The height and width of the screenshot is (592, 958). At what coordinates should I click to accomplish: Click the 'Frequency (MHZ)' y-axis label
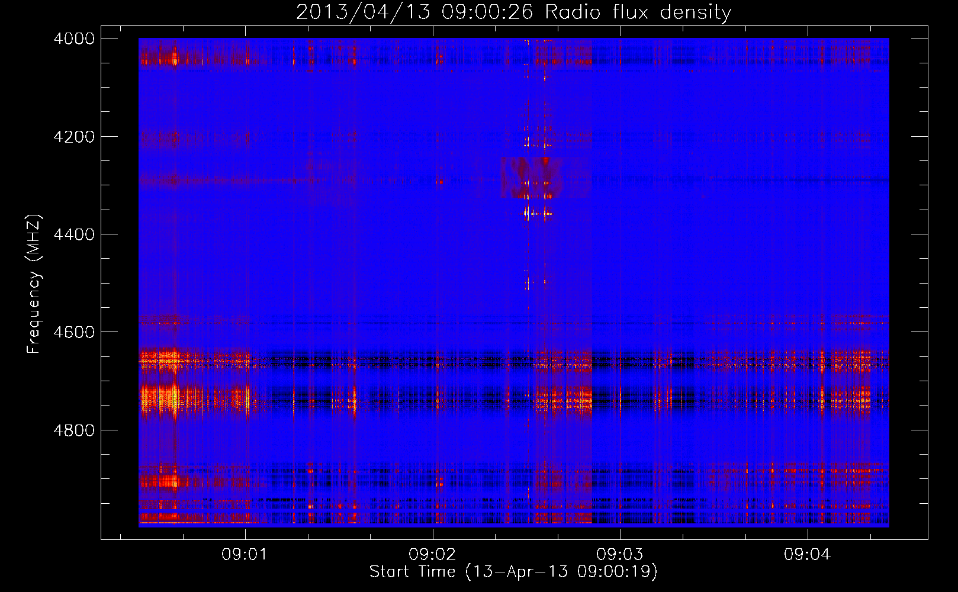pyautogui.click(x=34, y=284)
